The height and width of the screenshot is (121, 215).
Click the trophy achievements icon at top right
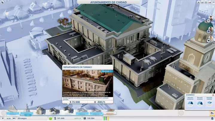206,2
